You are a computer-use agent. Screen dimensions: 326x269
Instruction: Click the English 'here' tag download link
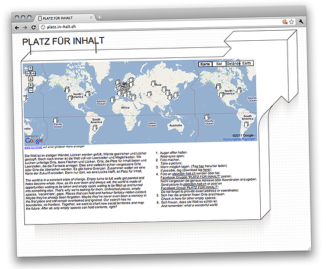click(x=206, y=170)
